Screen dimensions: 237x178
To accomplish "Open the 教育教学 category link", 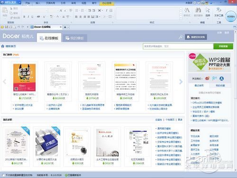I will [195, 145].
